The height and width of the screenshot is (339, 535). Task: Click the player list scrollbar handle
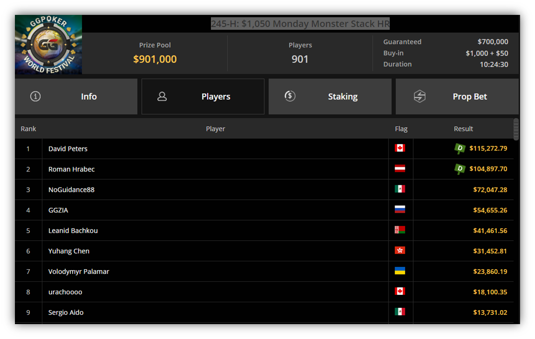click(516, 129)
